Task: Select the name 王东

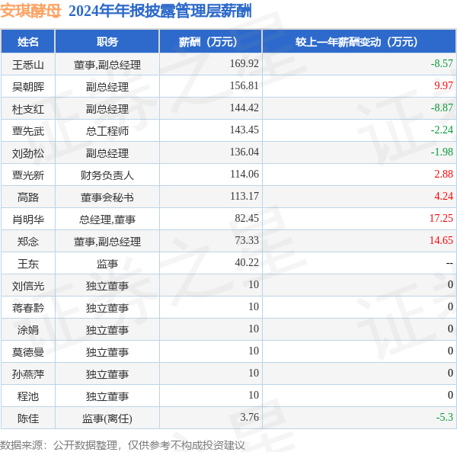Action: tap(28, 264)
